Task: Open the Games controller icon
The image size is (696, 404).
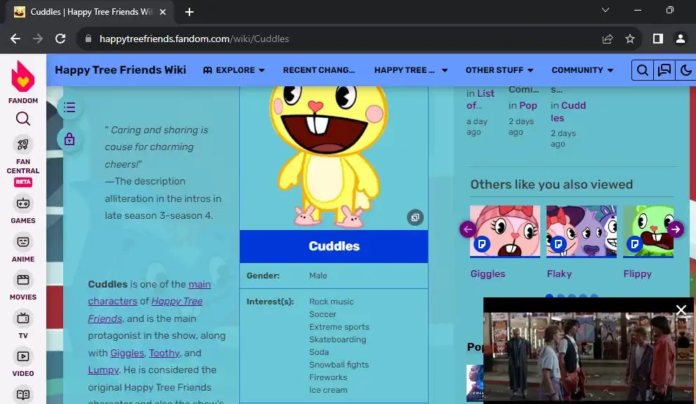Action: coord(23,203)
